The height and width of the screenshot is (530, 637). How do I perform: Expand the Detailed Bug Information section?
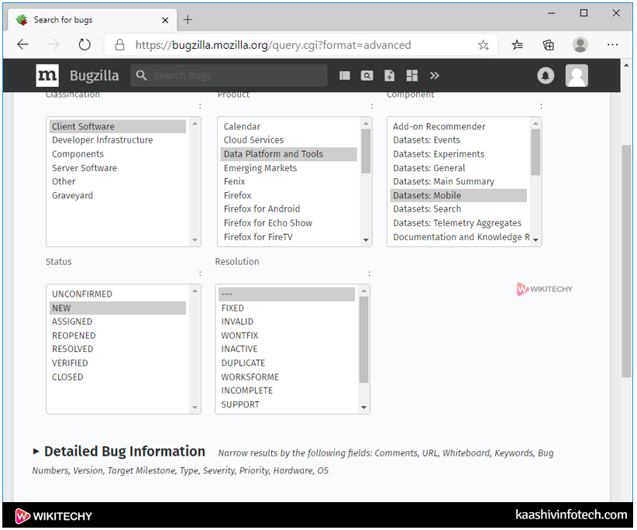pyautogui.click(x=36, y=451)
